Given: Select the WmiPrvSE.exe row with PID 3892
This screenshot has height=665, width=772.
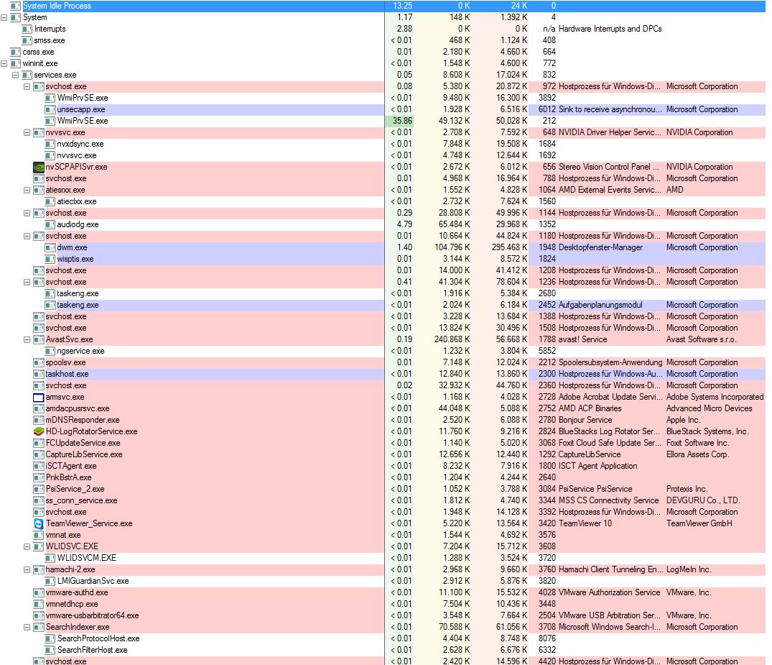Looking at the screenshot, I should tap(383, 98).
